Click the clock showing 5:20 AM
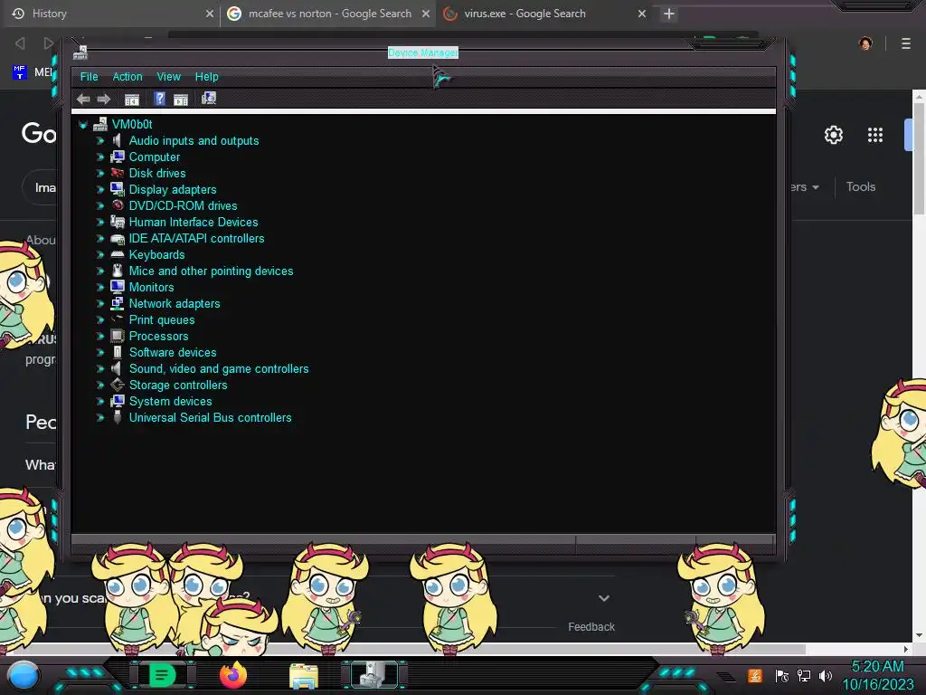This screenshot has width=926, height=695. click(877, 667)
